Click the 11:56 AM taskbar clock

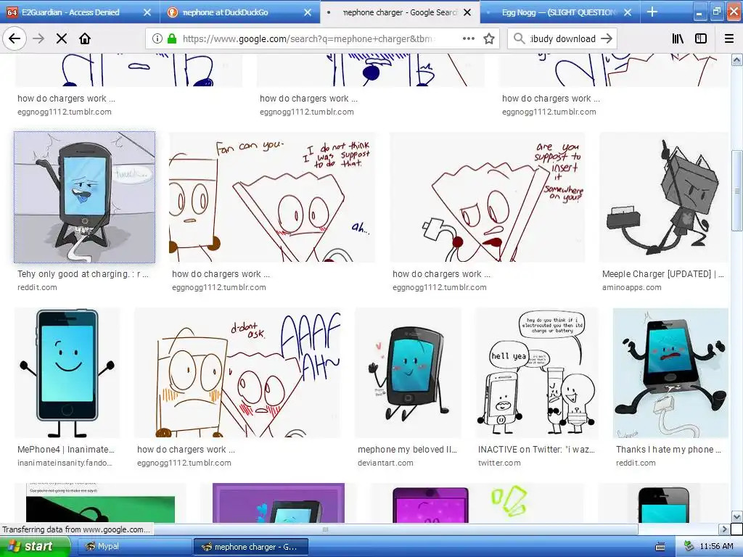pos(716,547)
